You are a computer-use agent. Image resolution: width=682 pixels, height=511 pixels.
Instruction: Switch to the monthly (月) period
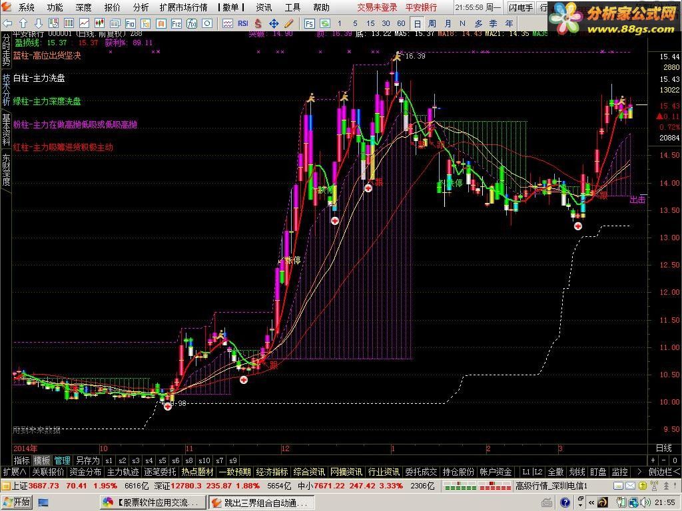448,23
